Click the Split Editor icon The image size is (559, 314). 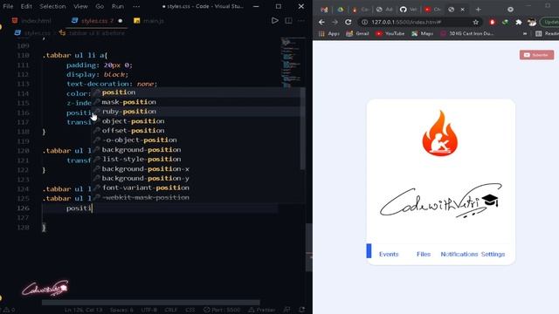coord(288,21)
